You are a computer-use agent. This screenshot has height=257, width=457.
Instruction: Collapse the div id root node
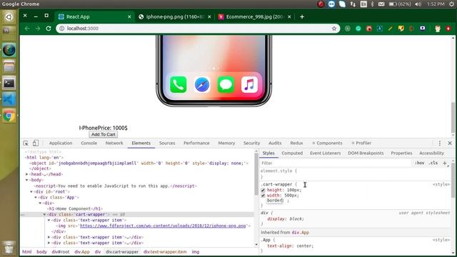(31, 192)
